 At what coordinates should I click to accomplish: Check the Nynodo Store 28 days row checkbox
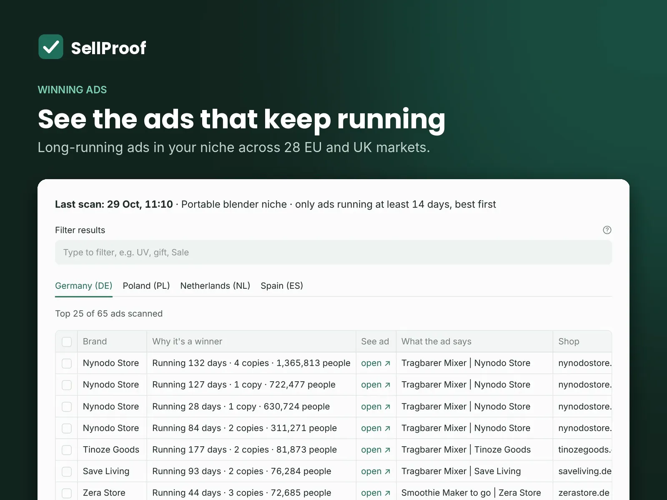pos(67,407)
